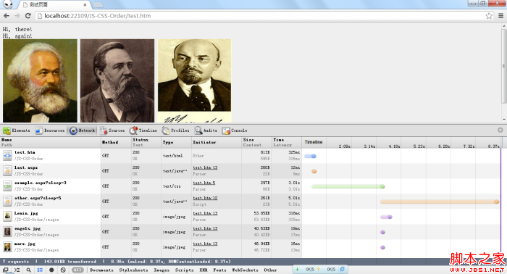Filter requests by Scripts

[184, 270]
